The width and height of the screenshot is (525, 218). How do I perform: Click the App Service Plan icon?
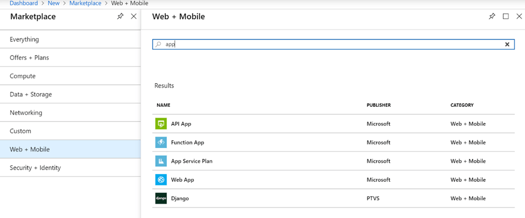coord(161,161)
